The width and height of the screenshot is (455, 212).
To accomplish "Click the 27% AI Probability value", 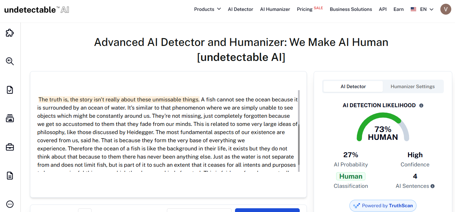I will 350,155.
